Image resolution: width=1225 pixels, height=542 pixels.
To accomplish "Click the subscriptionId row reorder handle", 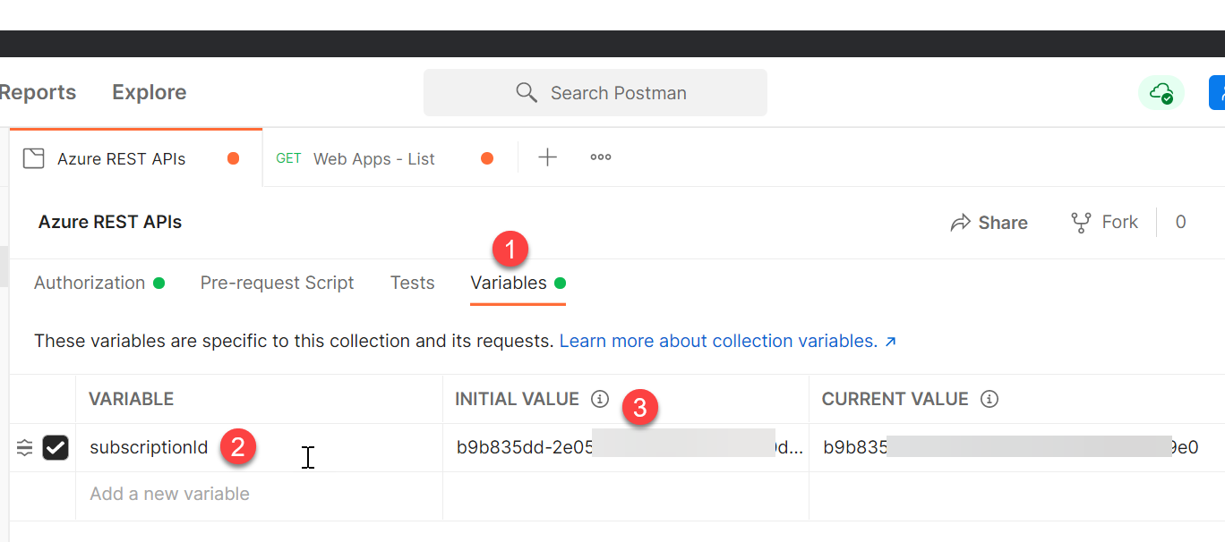I will (x=25, y=448).
